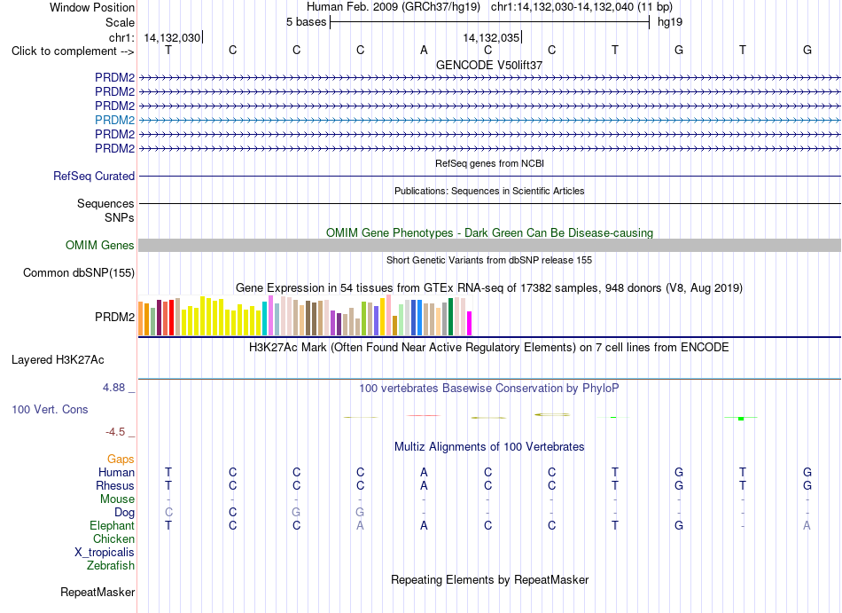Screen dimensions: 842x613
Task: Click 'RefSeq genes from NCBI' track title
Action: 489,163
